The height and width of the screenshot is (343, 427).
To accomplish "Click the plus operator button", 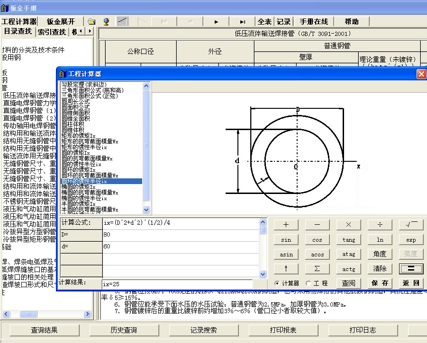I will click(286, 225).
